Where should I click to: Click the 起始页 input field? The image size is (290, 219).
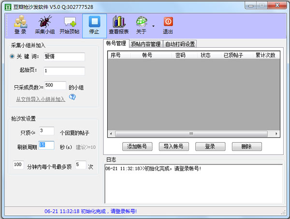63,71
